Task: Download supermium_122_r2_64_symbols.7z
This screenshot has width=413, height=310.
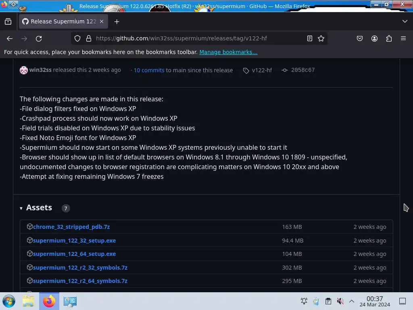Action: tap(80, 281)
